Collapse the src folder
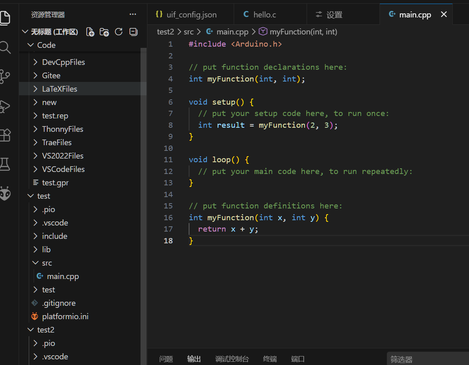Image resolution: width=469 pixels, height=365 pixels. coord(35,263)
